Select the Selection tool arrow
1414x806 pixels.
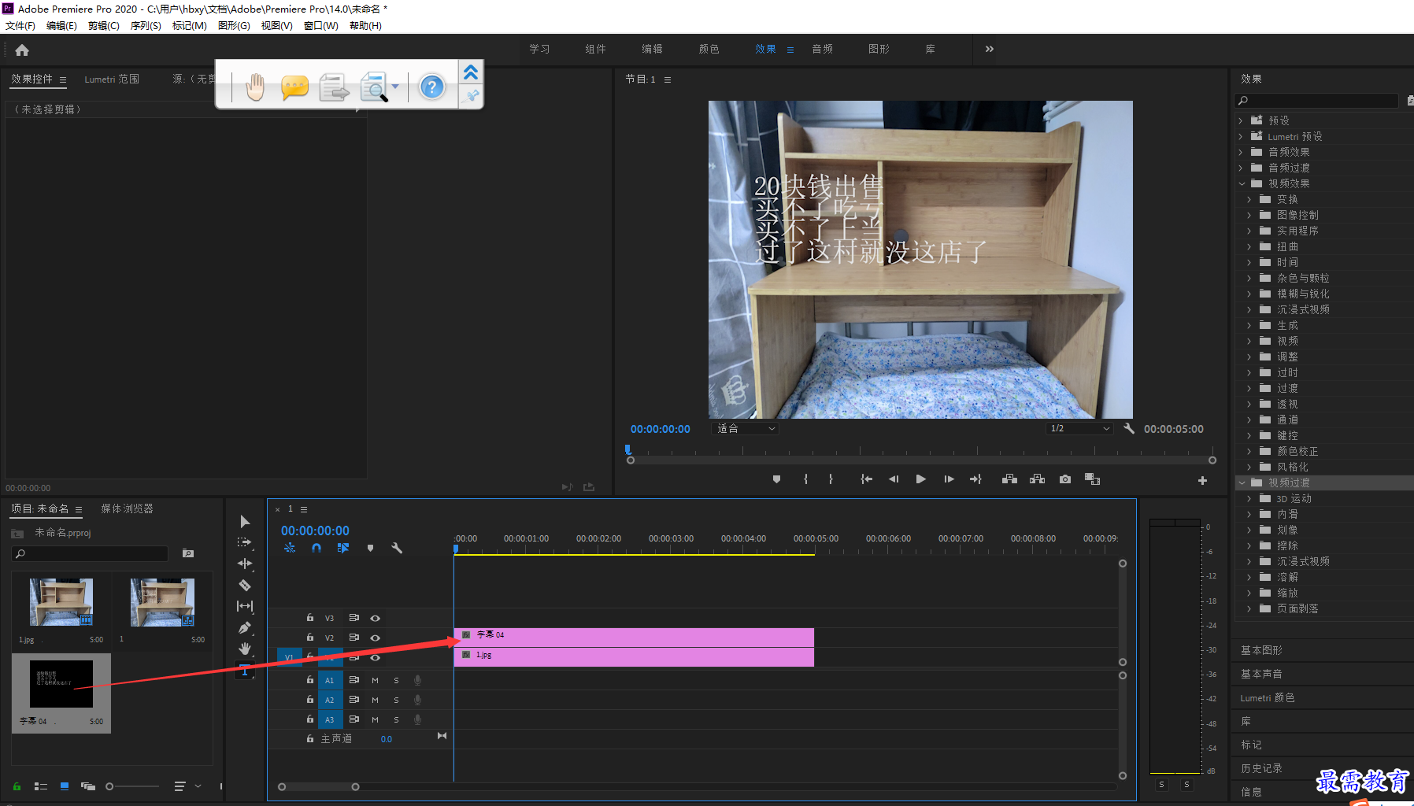coord(245,522)
